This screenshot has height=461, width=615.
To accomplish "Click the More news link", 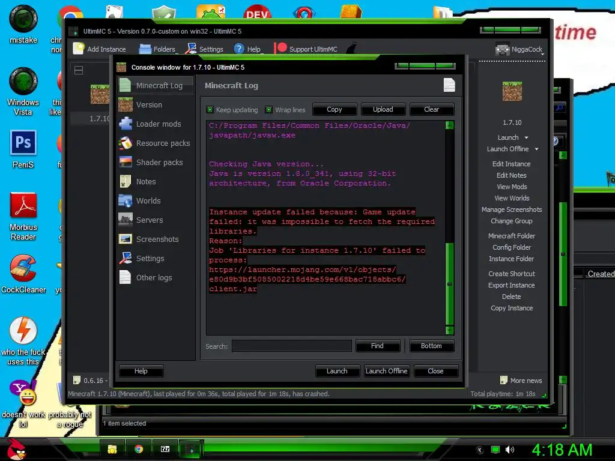I will (x=521, y=380).
